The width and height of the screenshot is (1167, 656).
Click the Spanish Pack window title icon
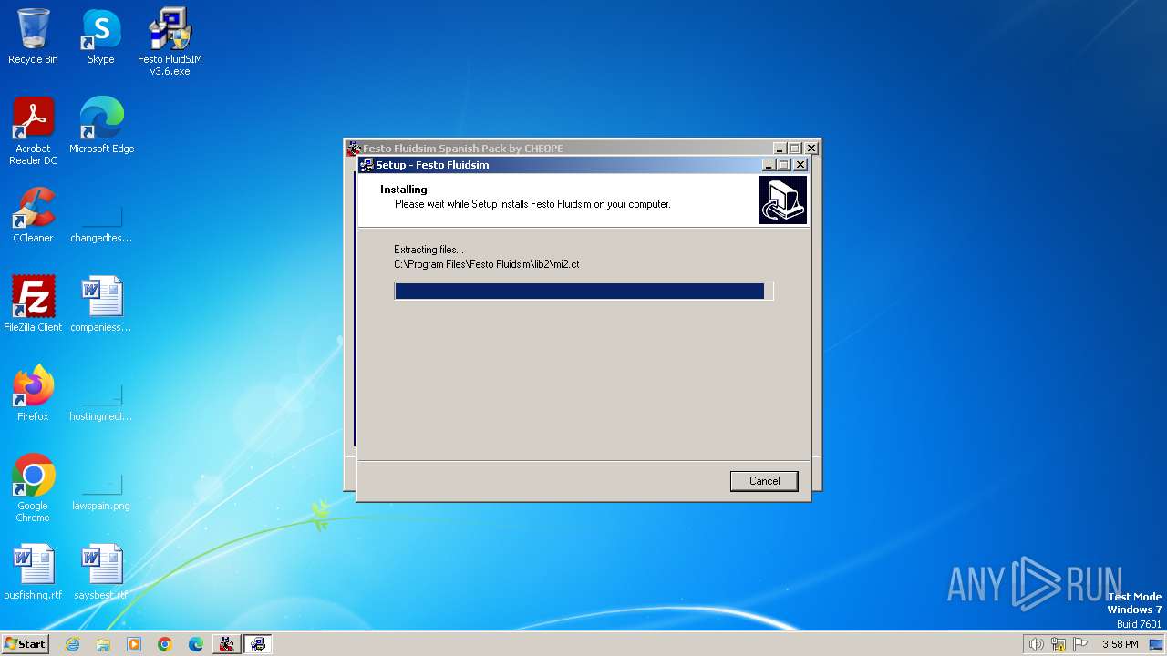click(x=354, y=149)
